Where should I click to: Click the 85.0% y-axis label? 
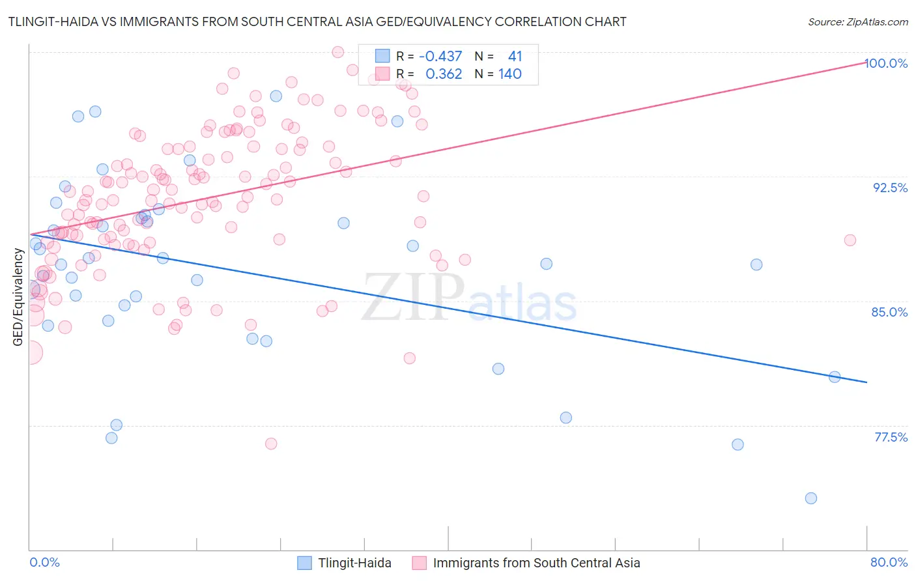click(890, 312)
